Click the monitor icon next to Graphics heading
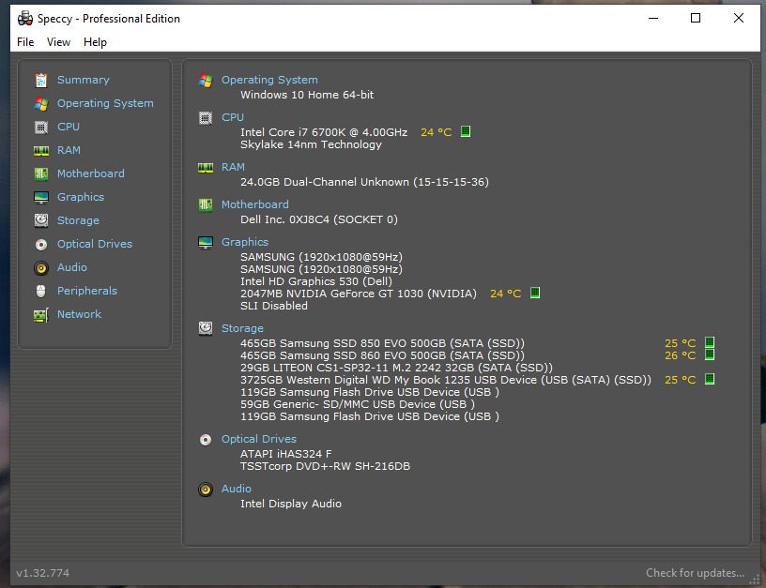 pos(206,242)
